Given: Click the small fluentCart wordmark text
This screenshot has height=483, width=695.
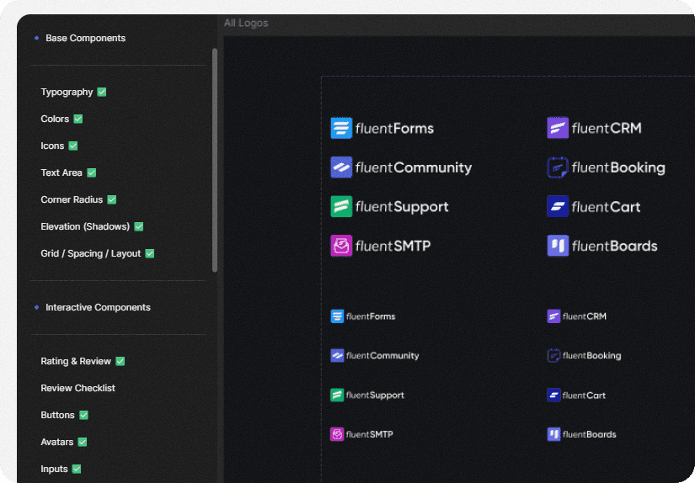Looking at the screenshot, I should tap(584, 395).
